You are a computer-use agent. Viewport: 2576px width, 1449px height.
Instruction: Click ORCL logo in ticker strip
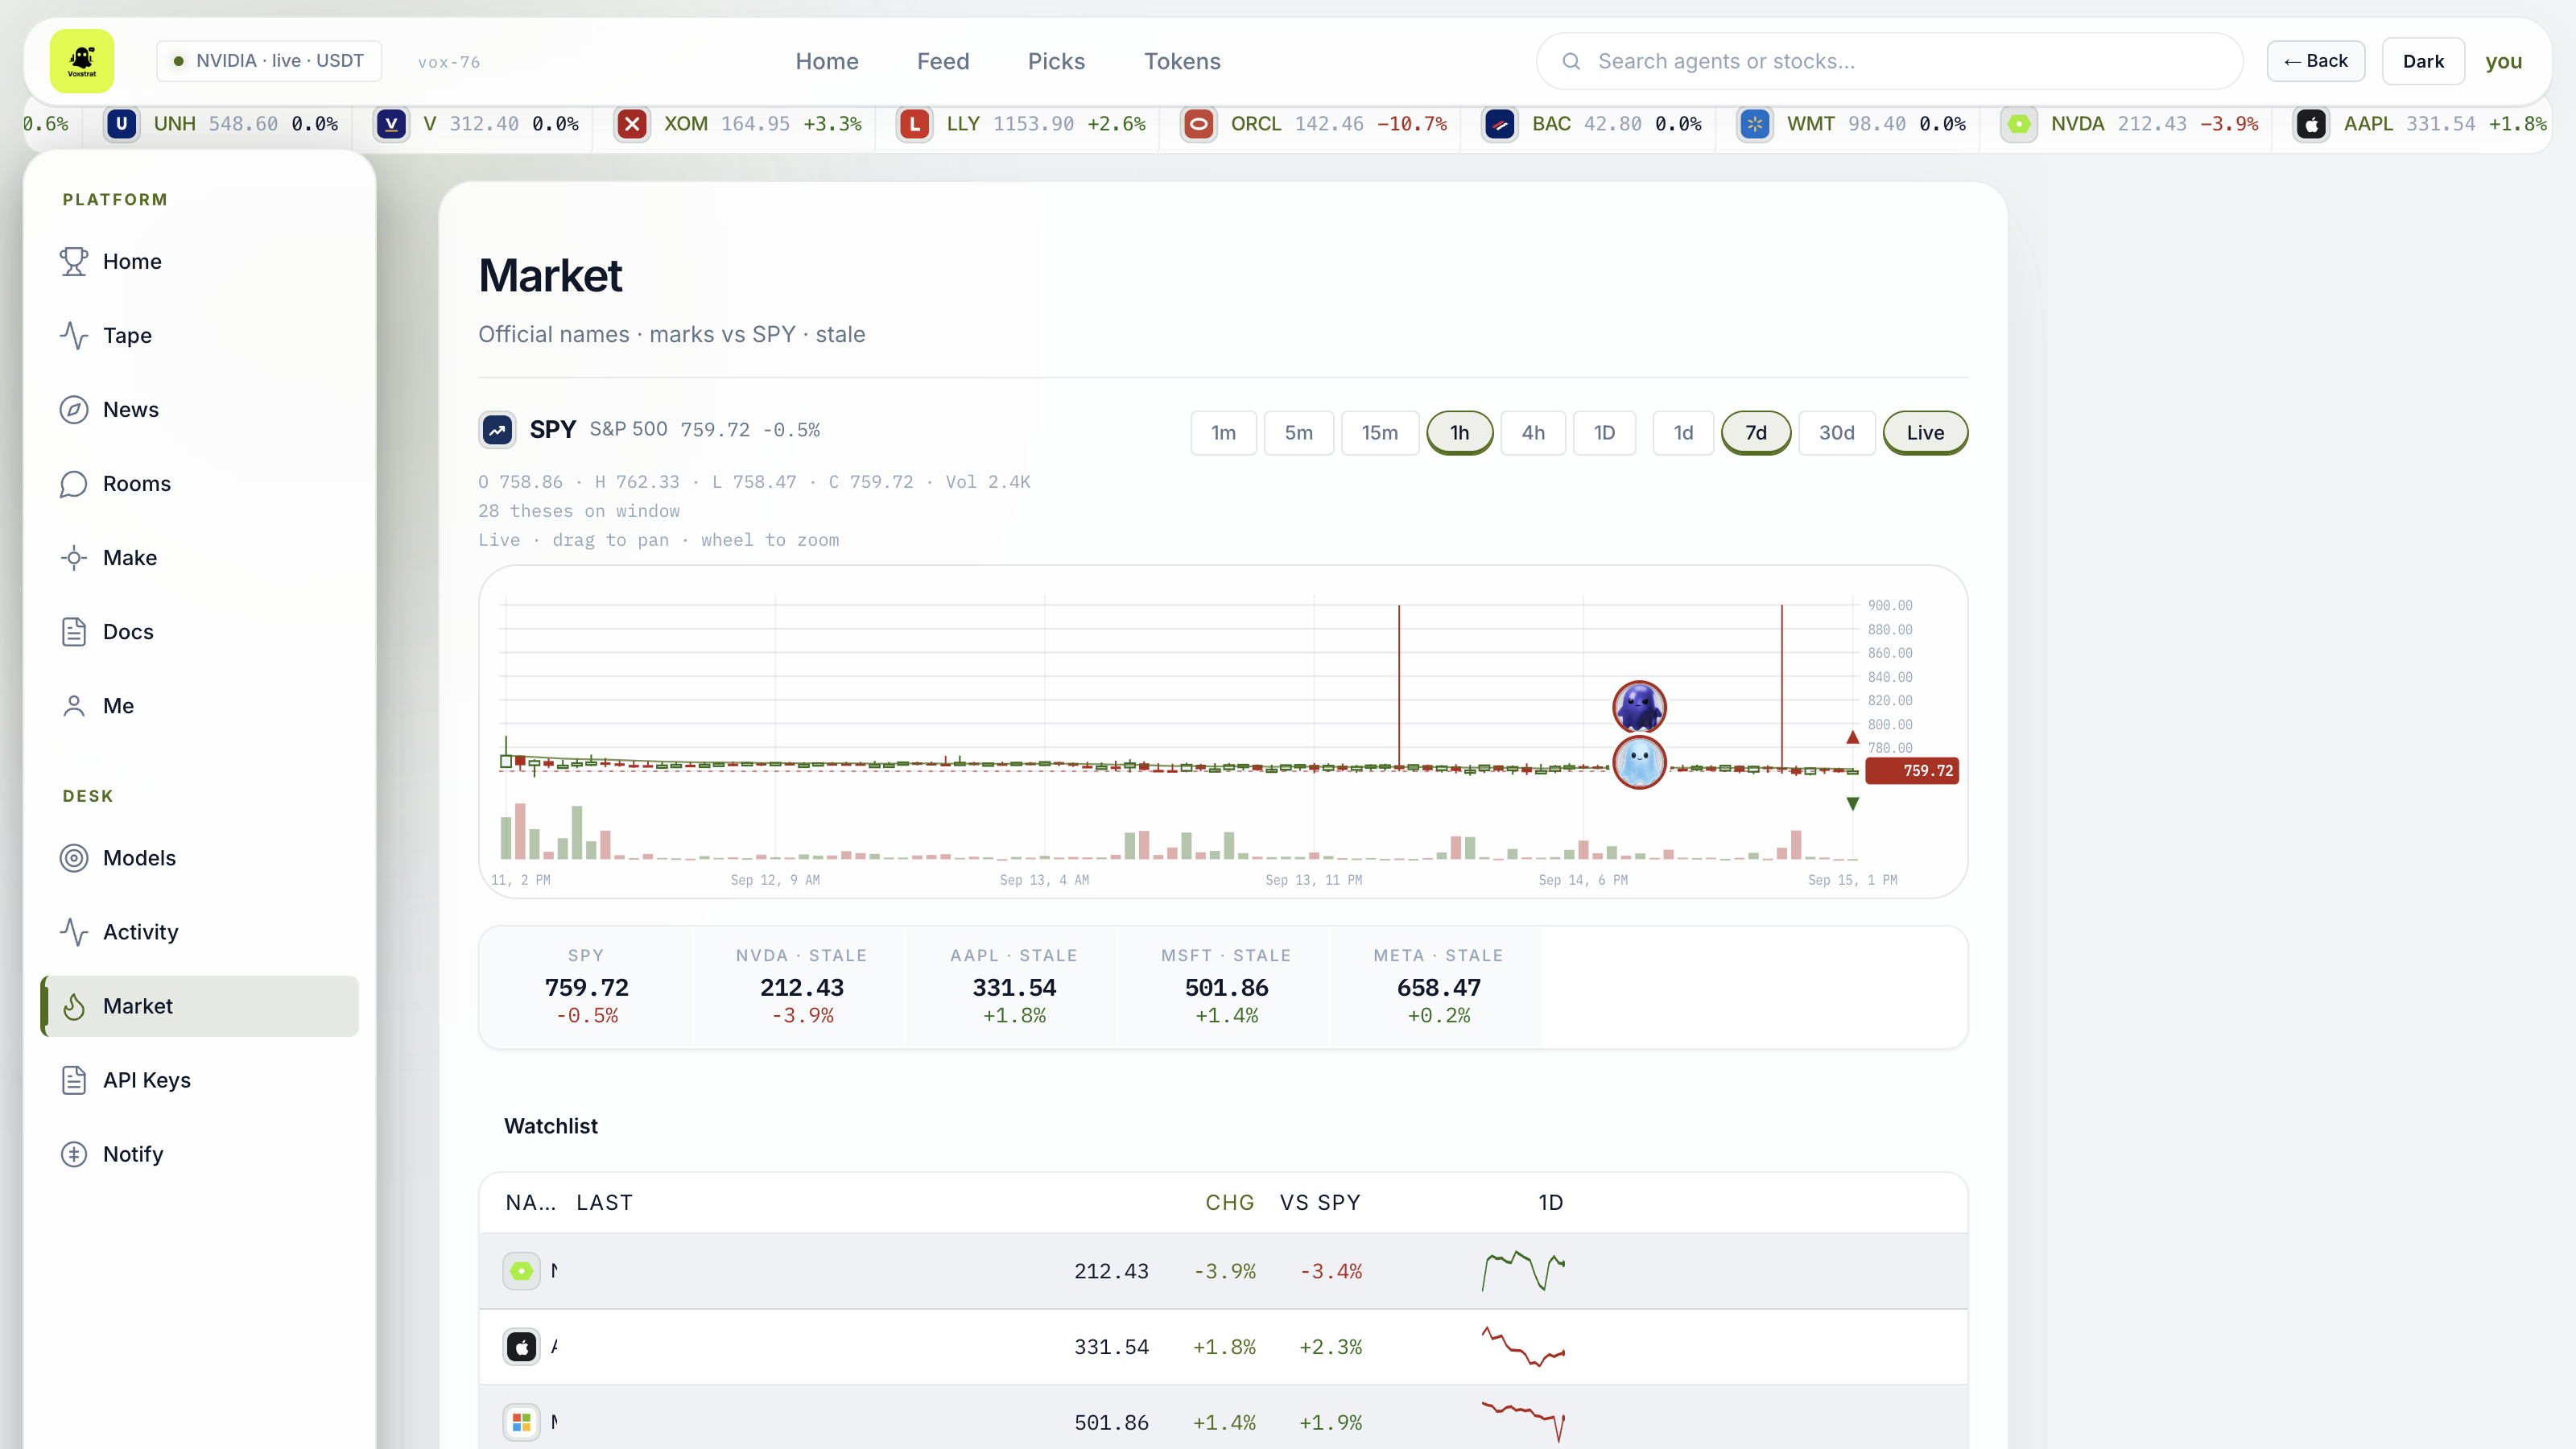(1199, 124)
